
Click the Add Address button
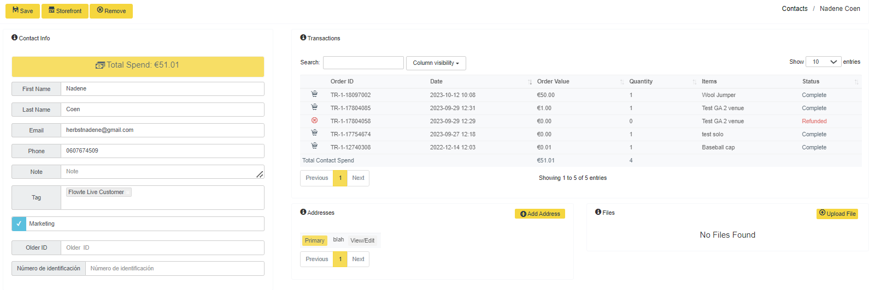point(540,214)
